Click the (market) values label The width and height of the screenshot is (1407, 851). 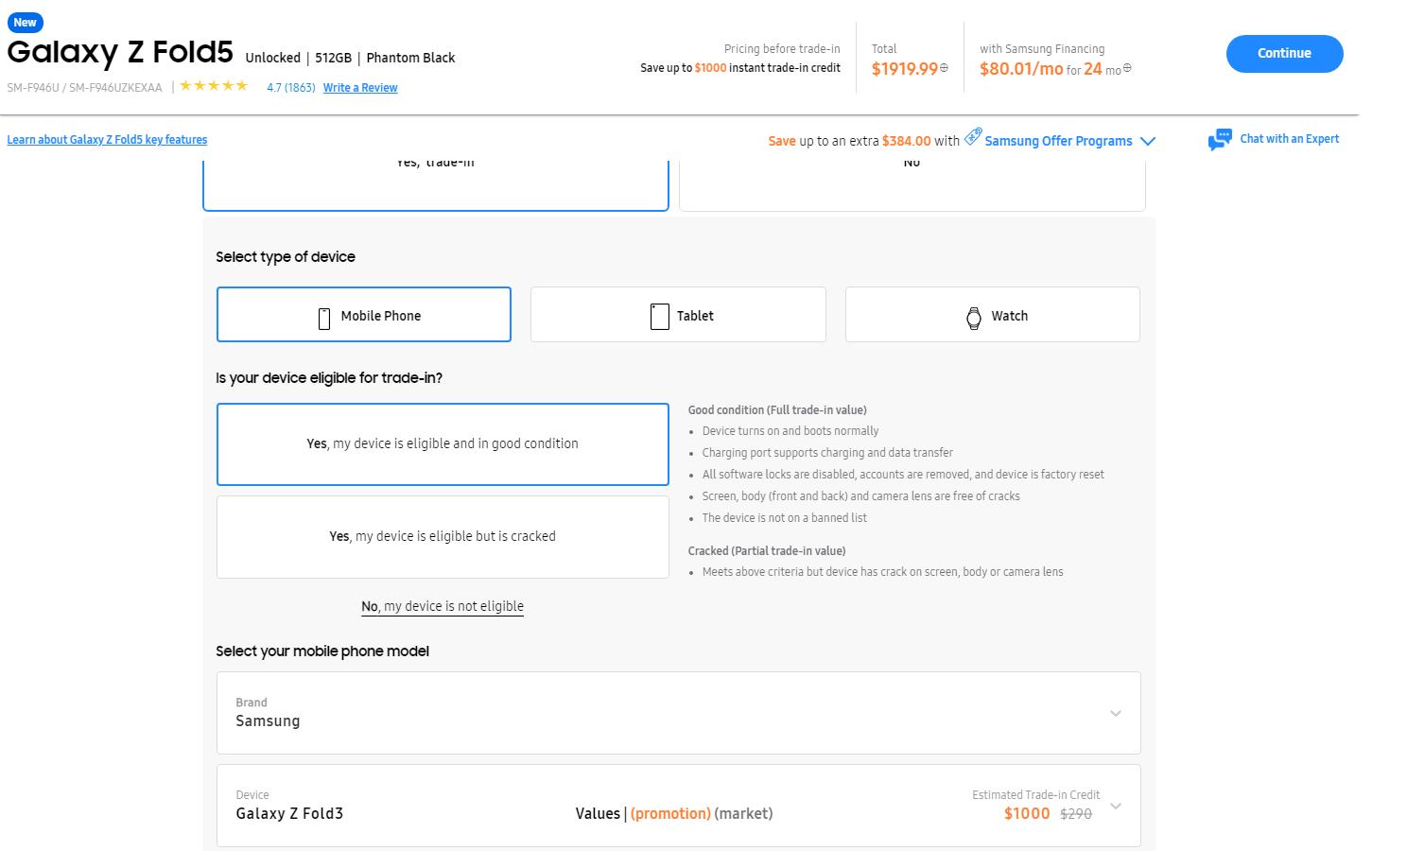click(x=743, y=814)
